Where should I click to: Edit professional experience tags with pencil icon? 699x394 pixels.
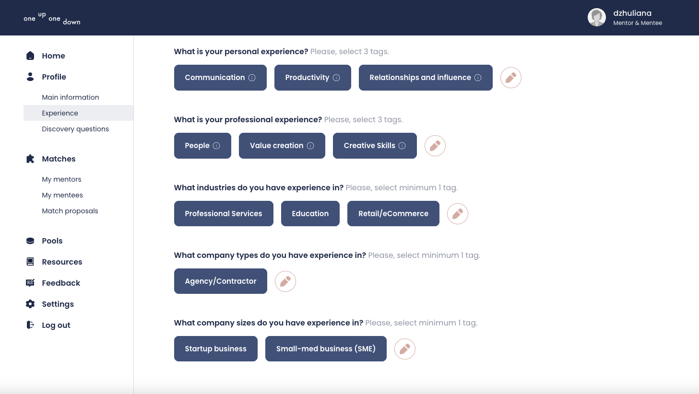[435, 146]
